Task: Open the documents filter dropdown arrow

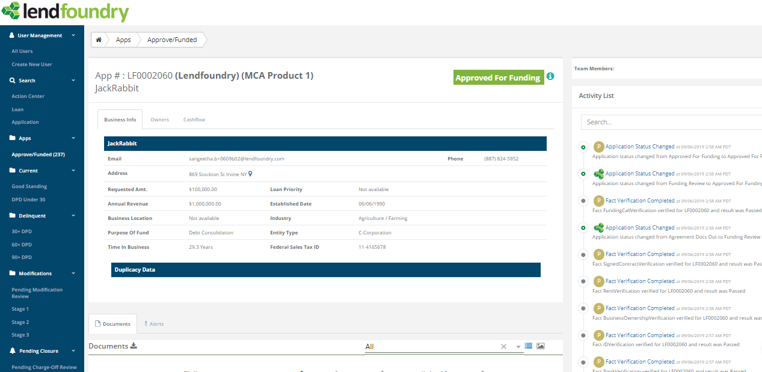Action: coord(518,346)
